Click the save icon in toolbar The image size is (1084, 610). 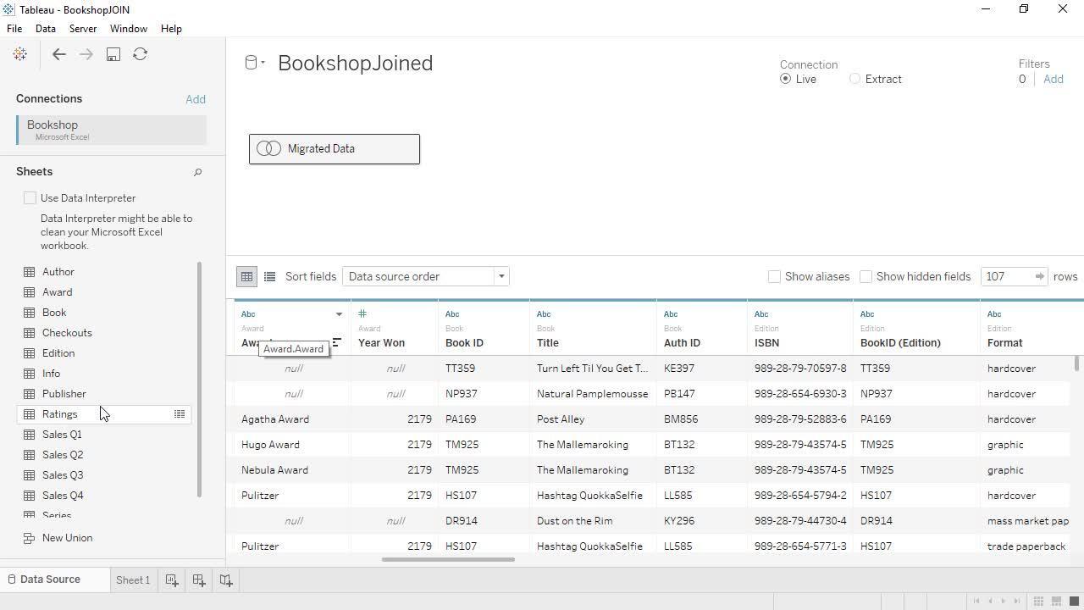[x=113, y=54]
